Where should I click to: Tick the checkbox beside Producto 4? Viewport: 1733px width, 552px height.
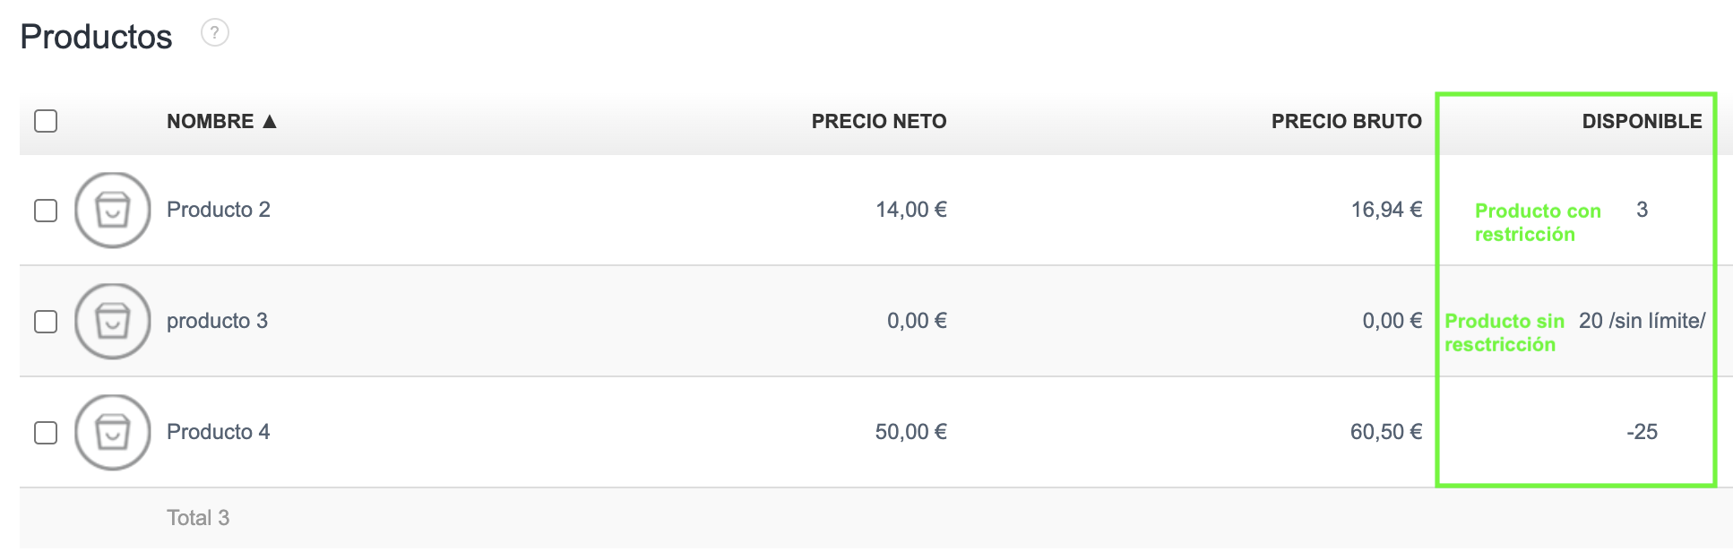click(x=46, y=433)
